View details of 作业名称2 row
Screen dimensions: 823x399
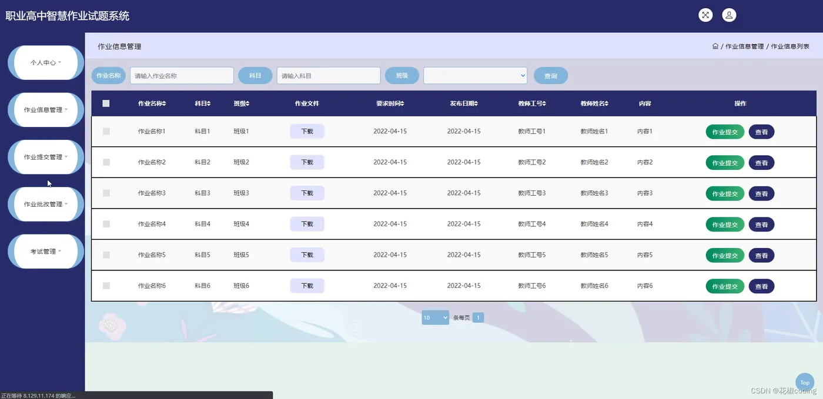pyautogui.click(x=761, y=163)
